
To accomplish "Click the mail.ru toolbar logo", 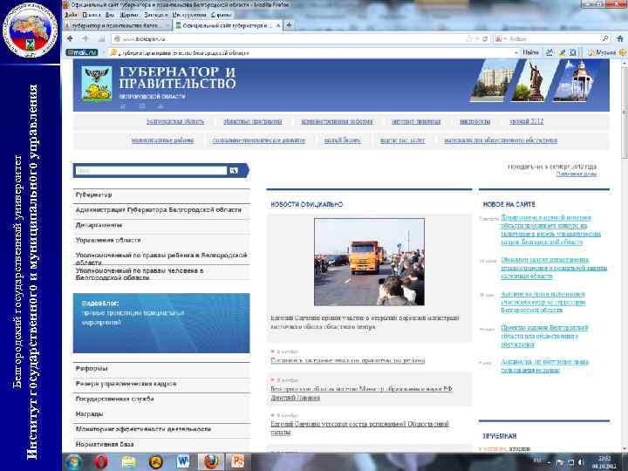I will click(82, 52).
